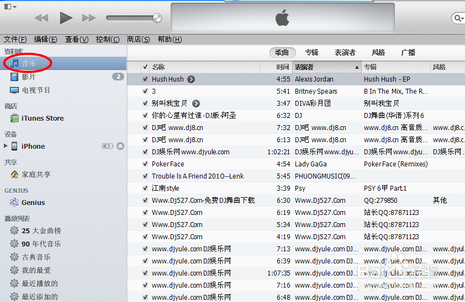Toggle sort arrow on 表演者 column

[x=357, y=67]
